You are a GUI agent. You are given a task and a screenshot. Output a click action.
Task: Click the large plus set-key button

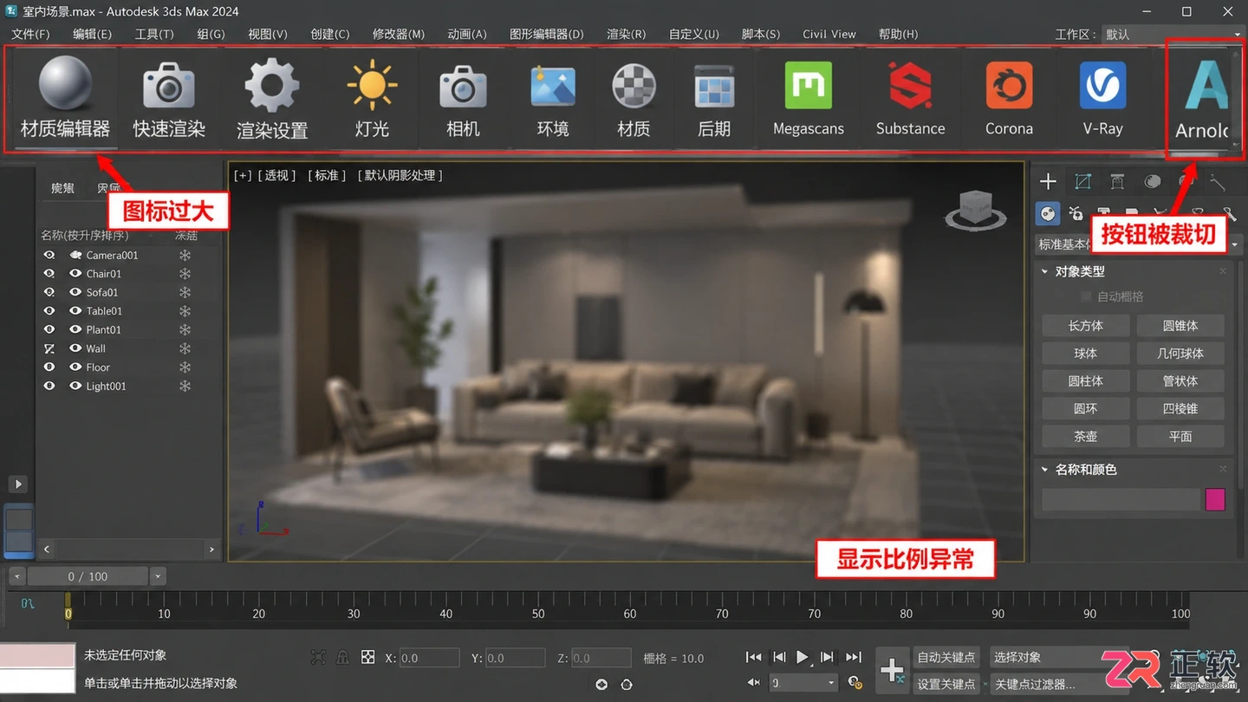(893, 670)
